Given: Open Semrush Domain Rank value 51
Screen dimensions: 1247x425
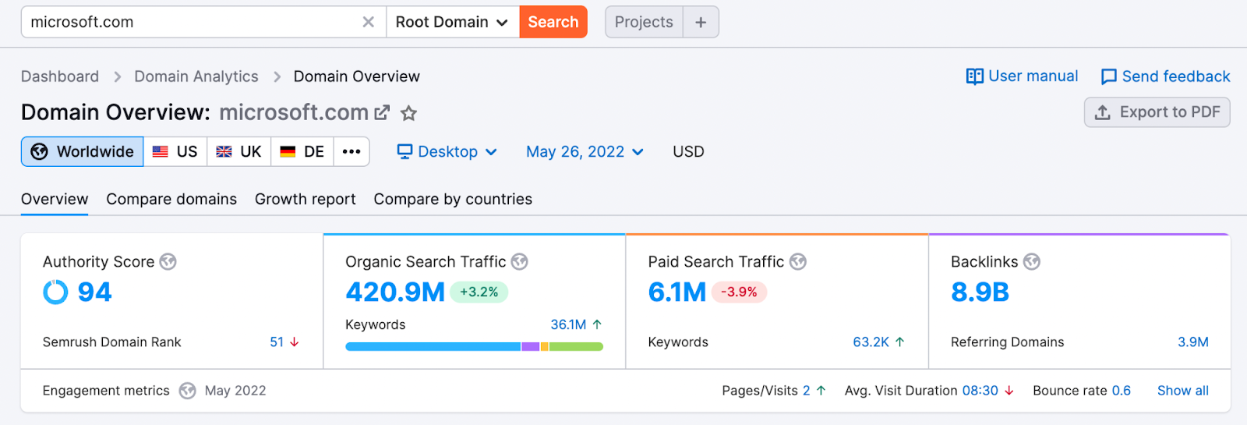Looking at the screenshot, I should point(277,342).
